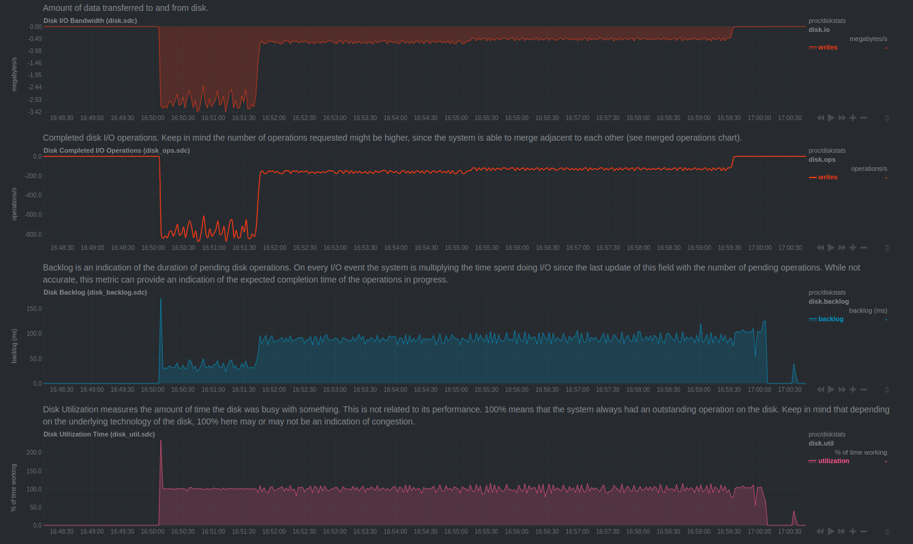Click the 'Disk Backlog (disk_backlog.sdc)' chart title
The height and width of the screenshot is (544, 913).
[95, 292]
